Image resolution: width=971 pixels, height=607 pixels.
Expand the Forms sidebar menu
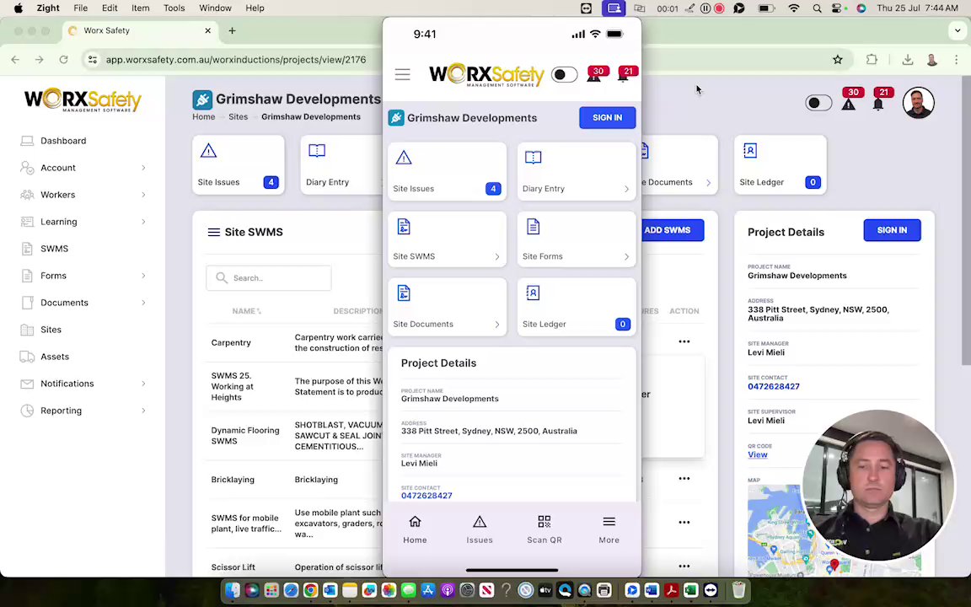point(83,275)
